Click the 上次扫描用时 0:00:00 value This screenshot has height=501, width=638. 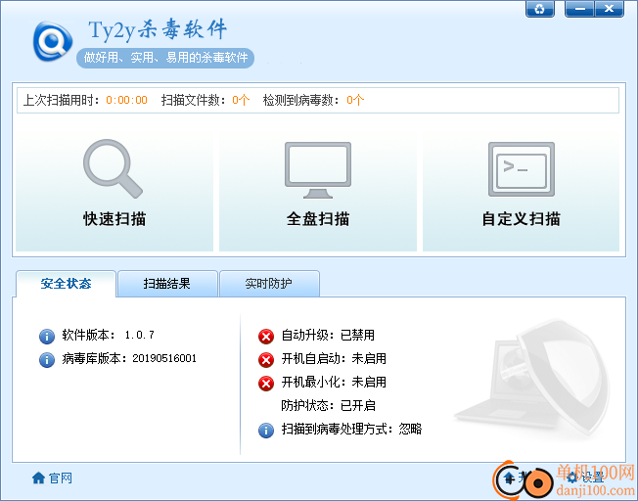click(x=126, y=100)
